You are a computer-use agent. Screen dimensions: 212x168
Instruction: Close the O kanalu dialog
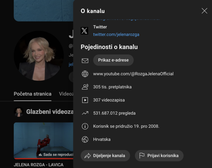pyautogui.click(x=204, y=11)
